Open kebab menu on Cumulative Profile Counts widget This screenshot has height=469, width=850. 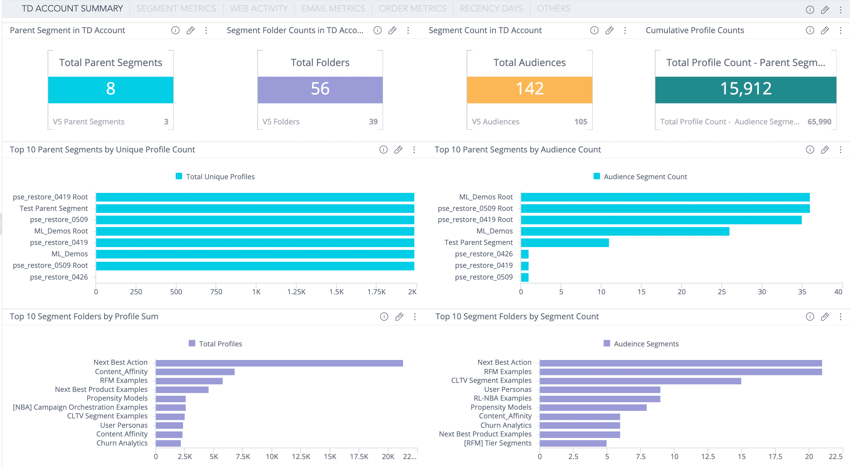841,30
